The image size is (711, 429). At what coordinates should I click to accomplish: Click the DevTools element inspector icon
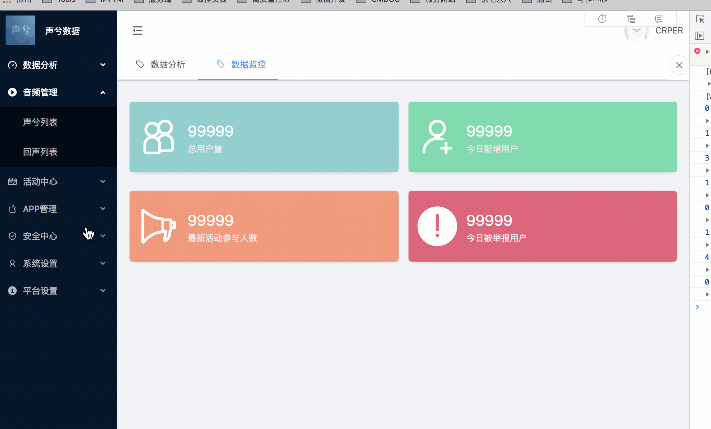pos(700,19)
